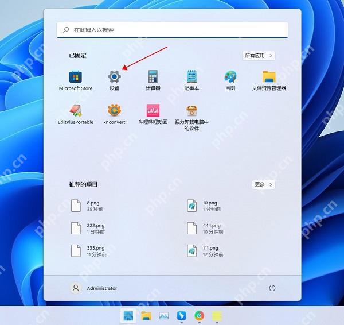The image size is (344, 325).
Task: Open File Explorer from the taskbar
Action: click(146, 316)
